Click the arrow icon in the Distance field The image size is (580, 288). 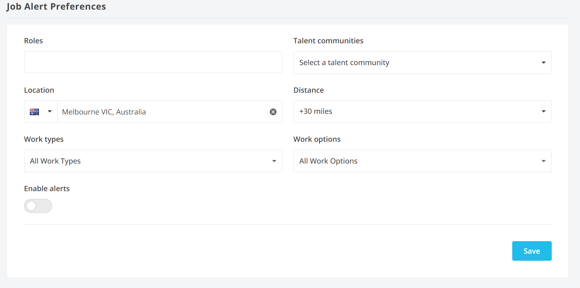(543, 111)
